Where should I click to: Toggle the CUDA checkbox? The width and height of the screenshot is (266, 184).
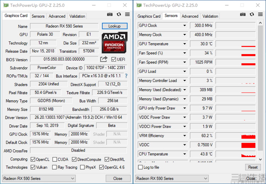point(55,160)
